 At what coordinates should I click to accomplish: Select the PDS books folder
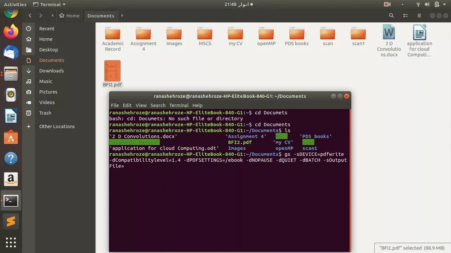[297, 37]
